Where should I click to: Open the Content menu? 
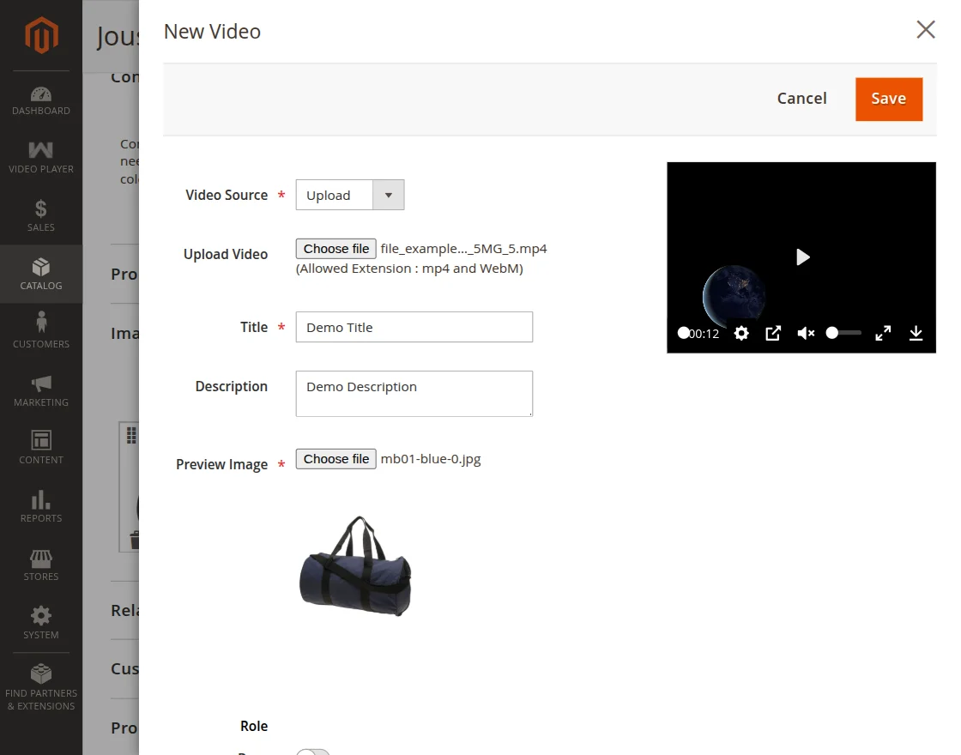pos(41,448)
